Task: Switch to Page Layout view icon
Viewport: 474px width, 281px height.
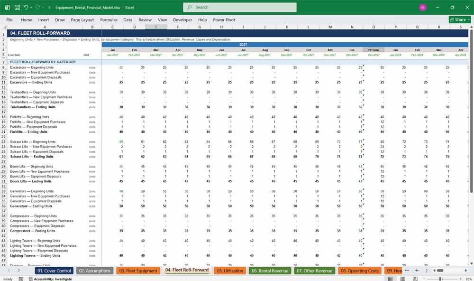Action: pyautogui.click(x=402, y=279)
